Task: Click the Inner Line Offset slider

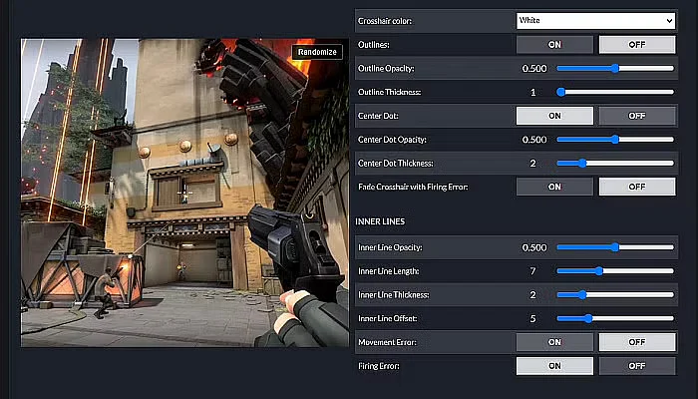Action: tap(615, 318)
